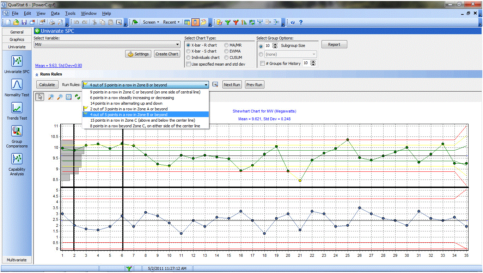Click the red out-of-control point at subgroup 25
Viewport: 483px width, 273px height.
(348, 140)
